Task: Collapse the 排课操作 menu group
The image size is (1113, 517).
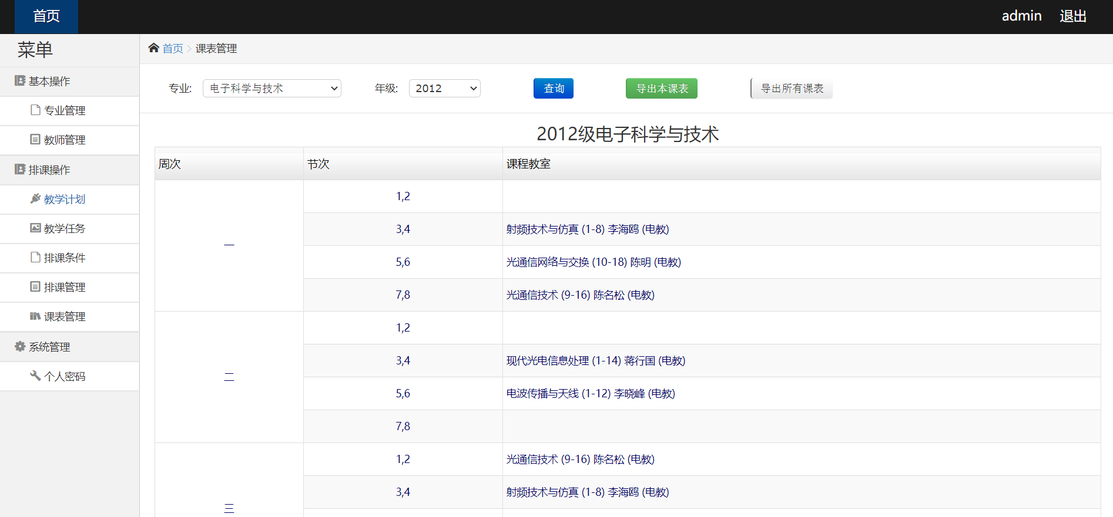Action: (69, 170)
